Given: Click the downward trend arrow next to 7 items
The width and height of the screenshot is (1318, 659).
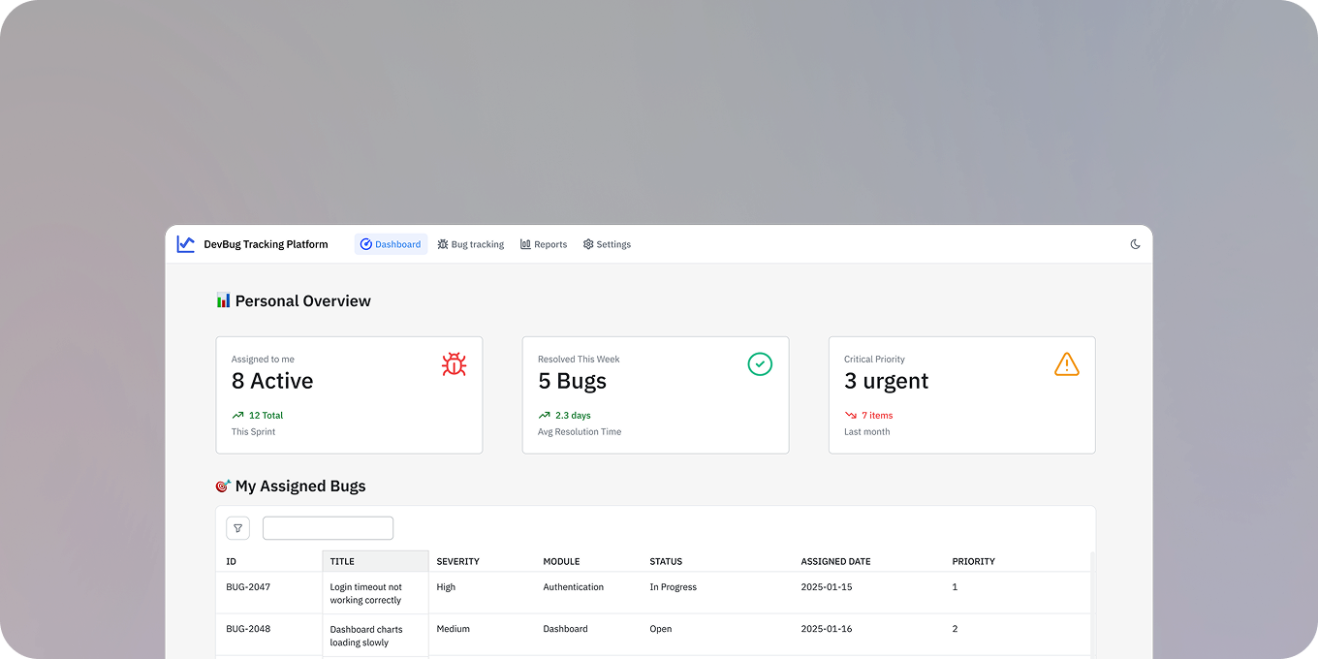Looking at the screenshot, I should (x=851, y=415).
